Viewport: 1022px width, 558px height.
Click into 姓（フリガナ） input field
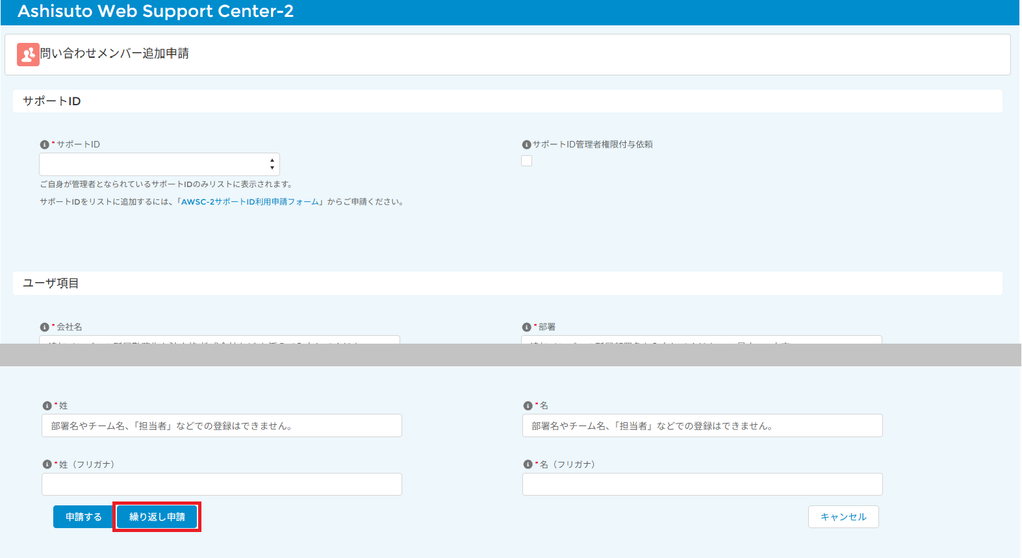point(222,485)
